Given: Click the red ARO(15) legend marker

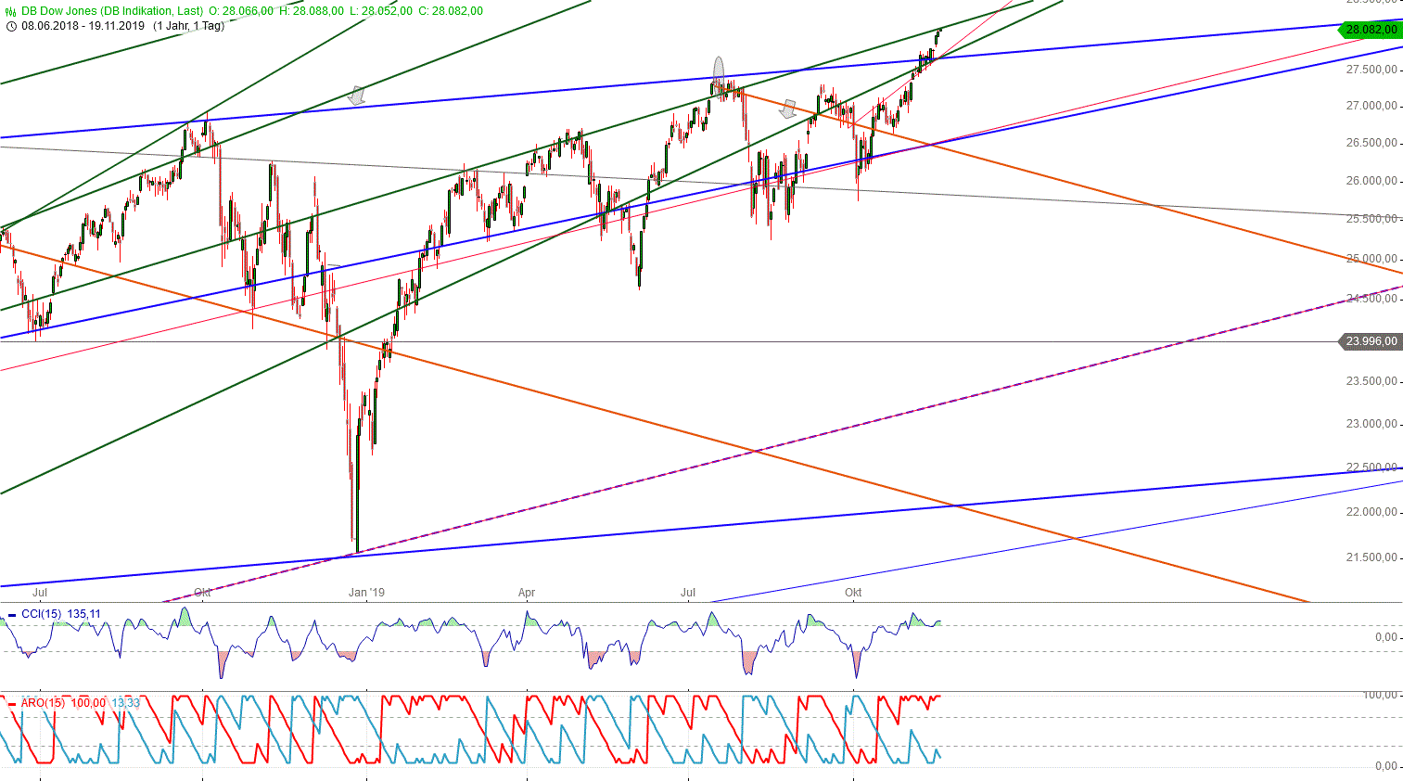Looking at the screenshot, I should pyautogui.click(x=12, y=703).
